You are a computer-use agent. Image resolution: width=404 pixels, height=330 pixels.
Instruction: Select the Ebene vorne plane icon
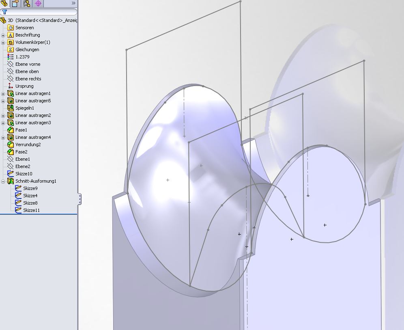(10, 64)
